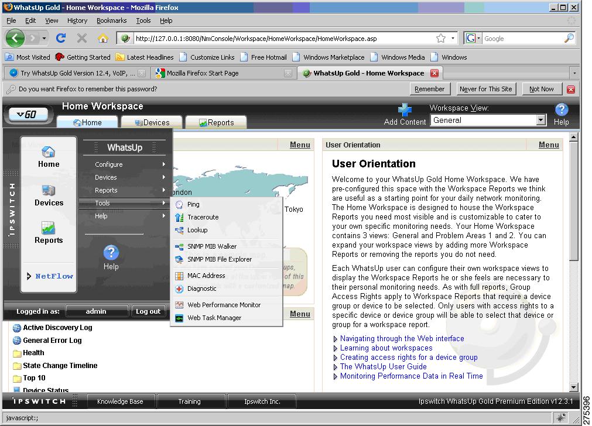Click the page scrollbar down arrow
Screen dimensions: 592x426
pyautogui.click(x=573, y=387)
